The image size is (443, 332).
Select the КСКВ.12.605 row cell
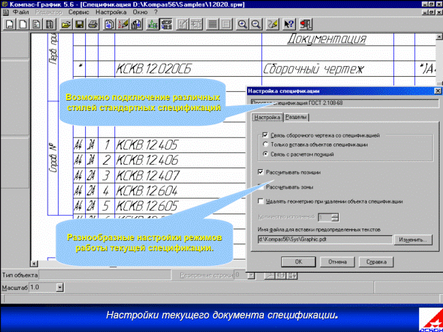[x=180, y=206]
